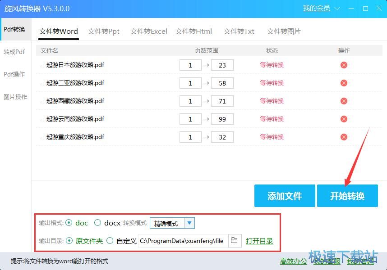387x270 pixels.
Task: Switch to the 文件转Excel tab
Action: 148,31
